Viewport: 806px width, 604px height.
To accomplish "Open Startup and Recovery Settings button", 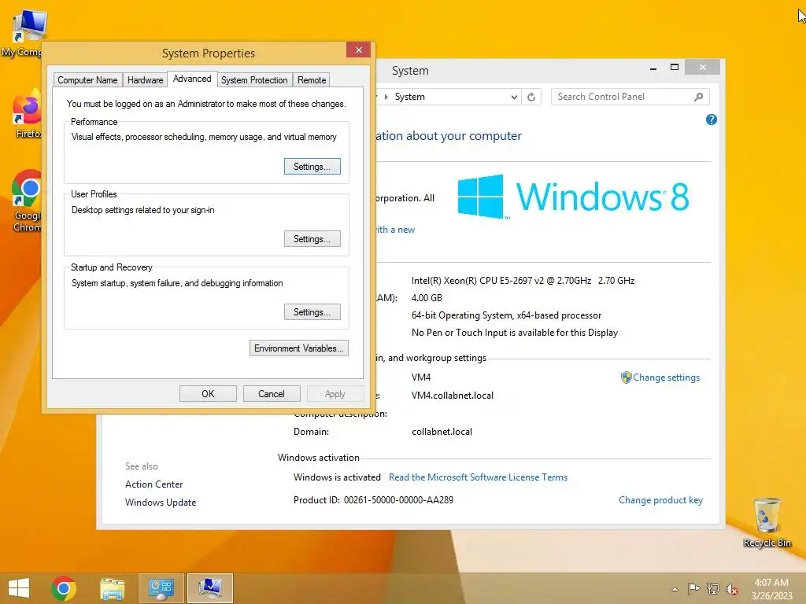I will click(x=312, y=312).
